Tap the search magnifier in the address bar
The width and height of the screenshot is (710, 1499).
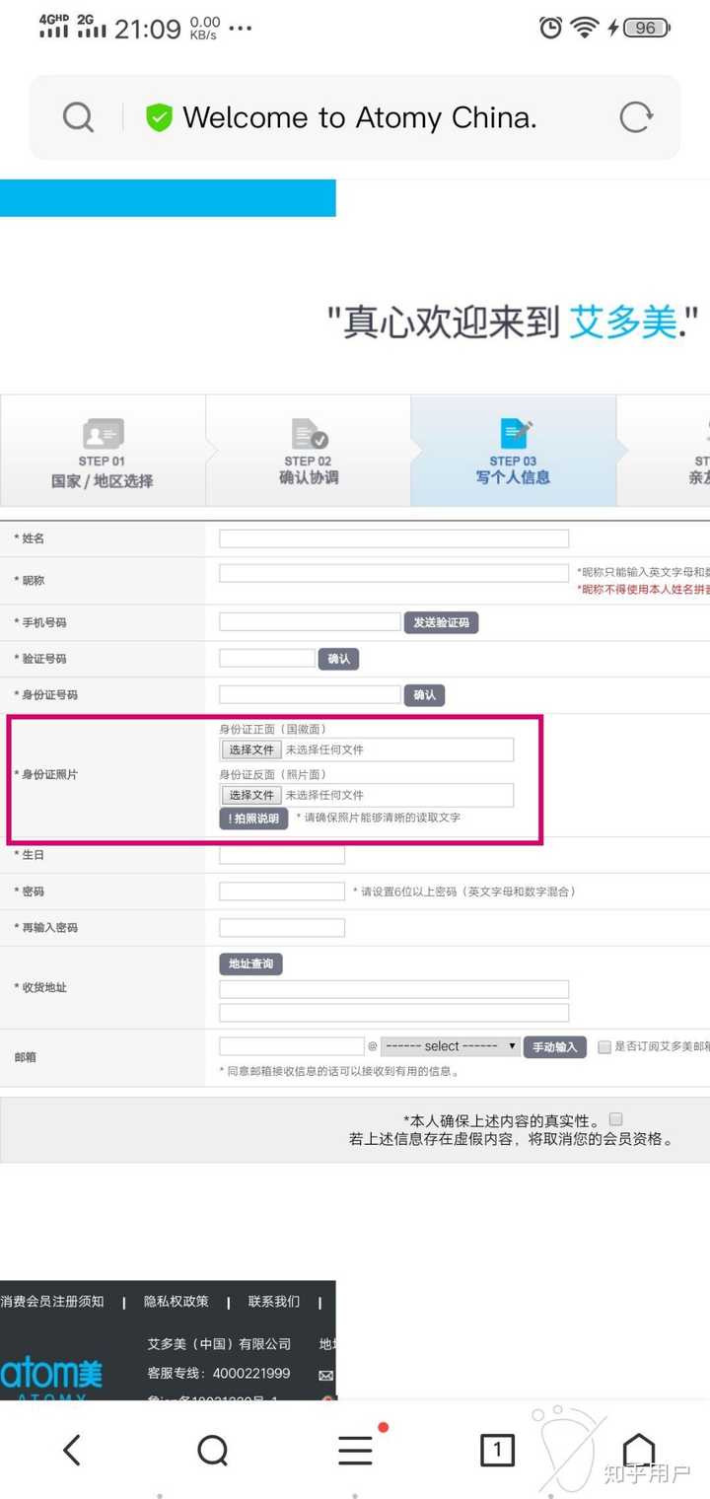pos(78,118)
